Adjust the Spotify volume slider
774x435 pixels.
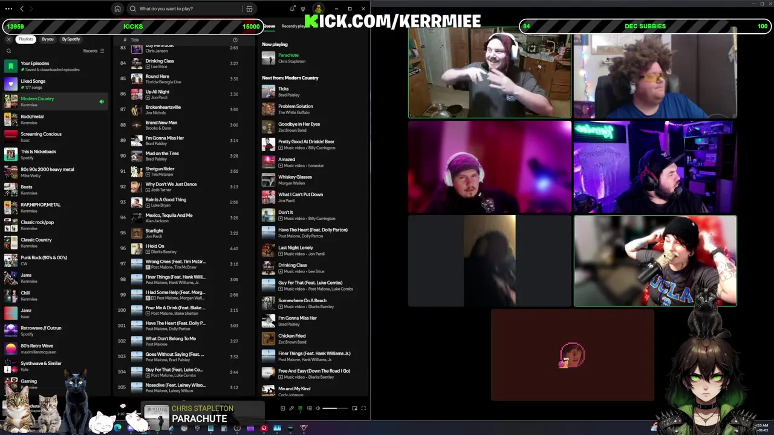(335, 408)
